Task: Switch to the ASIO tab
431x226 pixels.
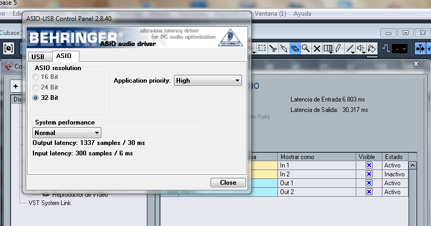Action: click(x=65, y=56)
